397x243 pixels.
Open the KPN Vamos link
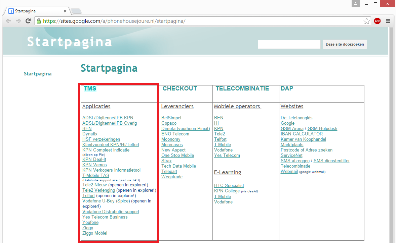[94, 165]
